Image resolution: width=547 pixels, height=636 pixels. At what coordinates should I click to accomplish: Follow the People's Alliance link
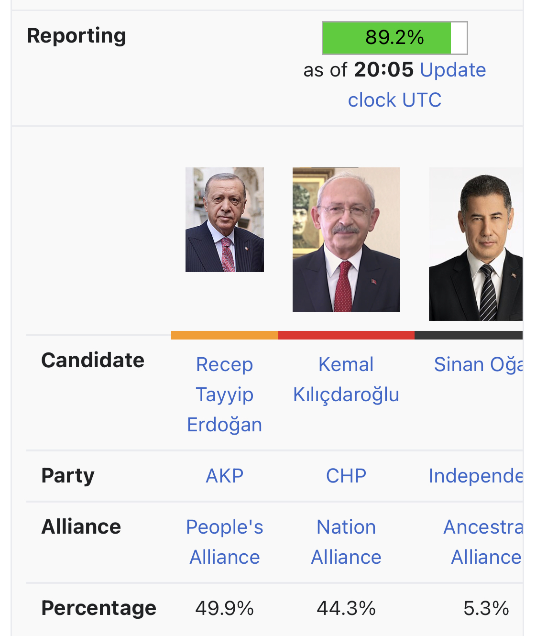224,542
